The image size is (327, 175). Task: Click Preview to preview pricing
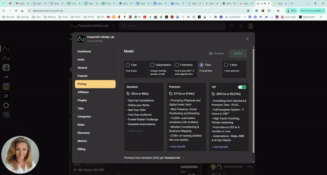tap(216, 54)
